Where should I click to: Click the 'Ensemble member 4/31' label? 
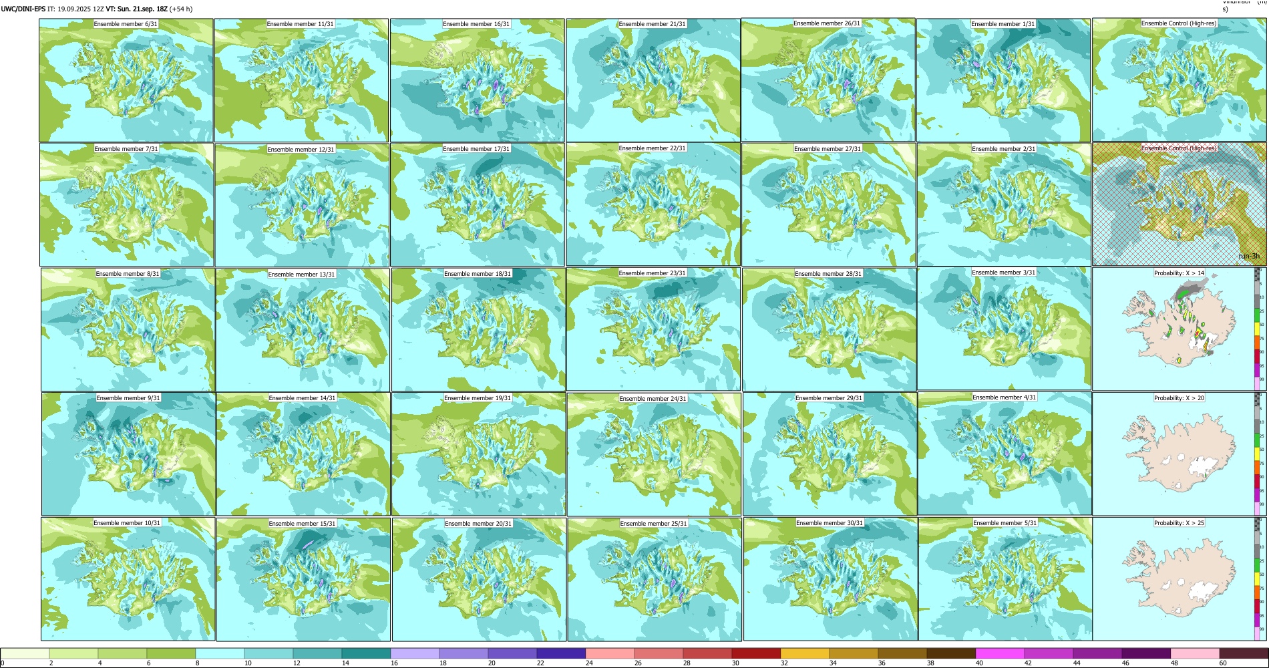[1004, 397]
